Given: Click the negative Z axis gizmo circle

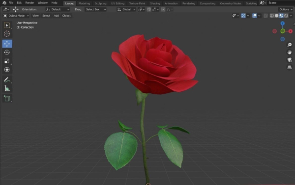Looking at the screenshot, I should point(282,39).
